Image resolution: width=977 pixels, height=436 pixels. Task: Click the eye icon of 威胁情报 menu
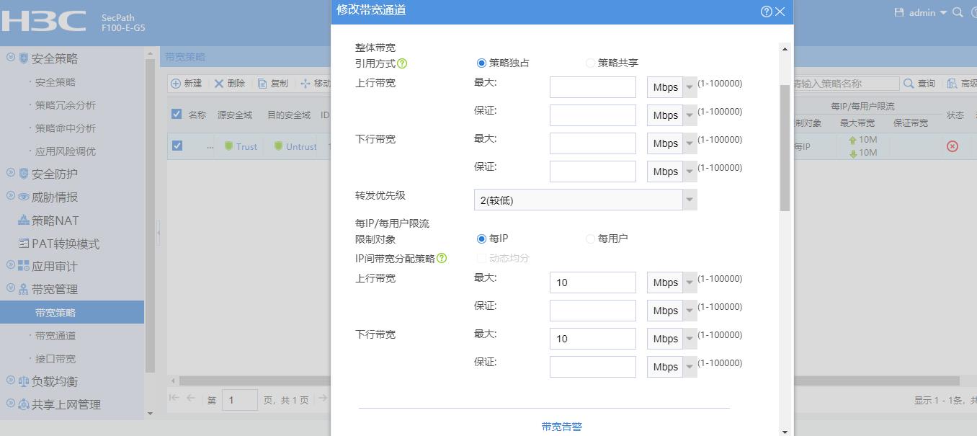24,197
